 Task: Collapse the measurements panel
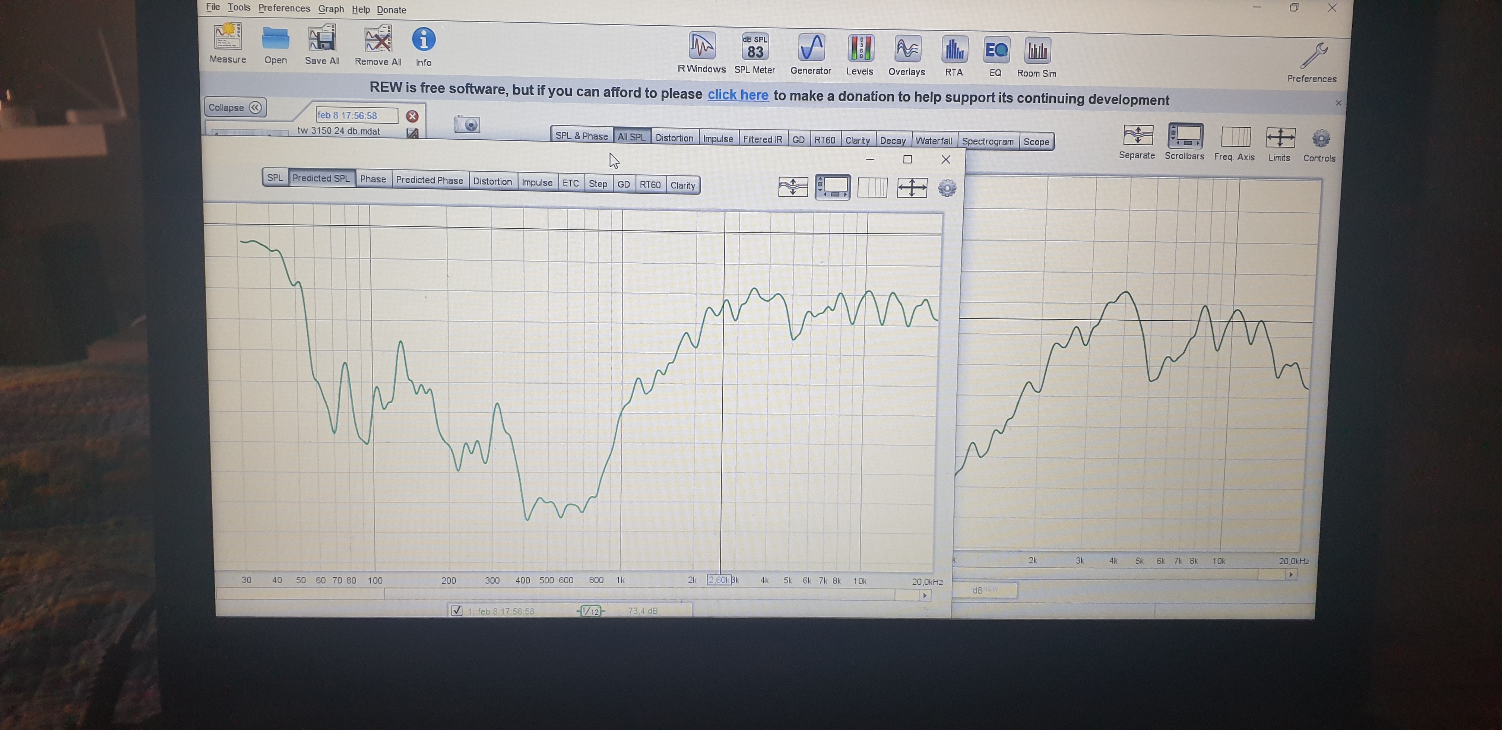pyautogui.click(x=234, y=107)
